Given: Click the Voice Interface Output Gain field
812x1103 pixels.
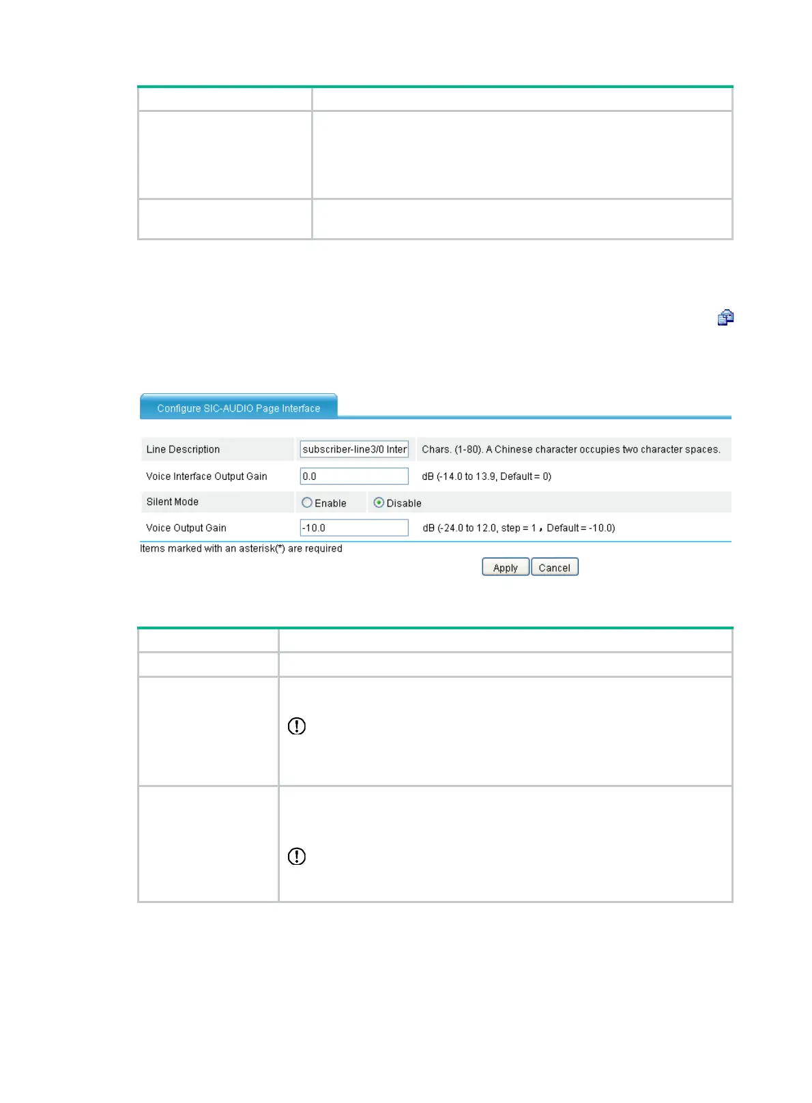Looking at the screenshot, I should tap(354, 476).
